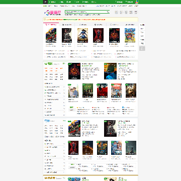Open the large orange-blue planet poster
Screen dimensions: 181x181
[110, 71]
